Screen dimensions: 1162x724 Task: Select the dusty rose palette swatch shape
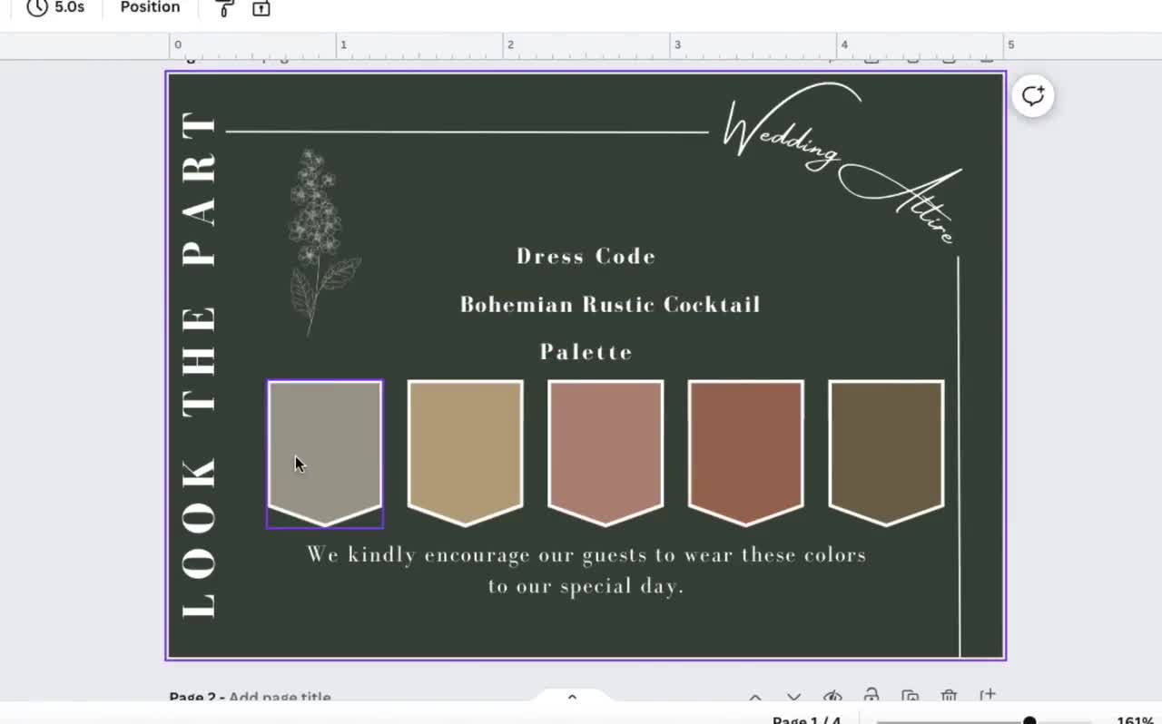click(606, 453)
